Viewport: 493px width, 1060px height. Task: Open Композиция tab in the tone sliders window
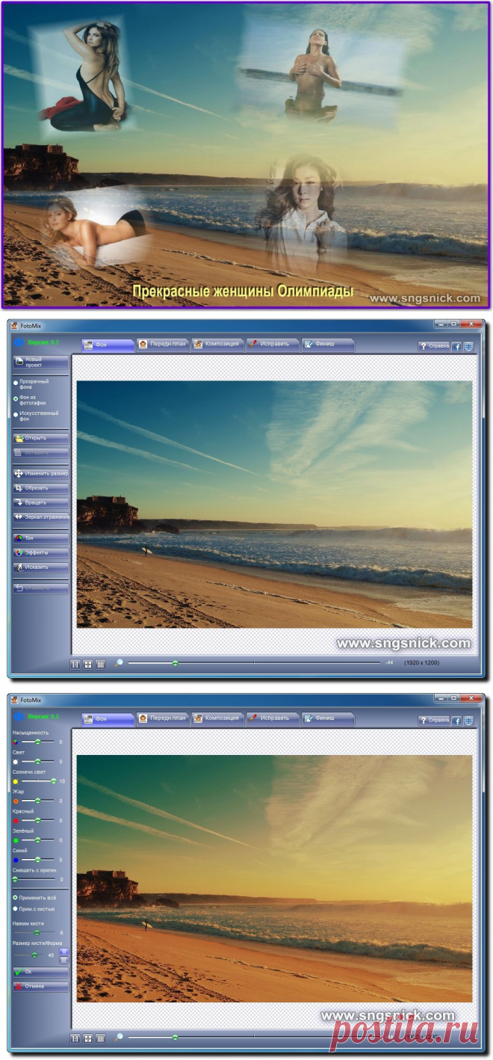point(217,718)
